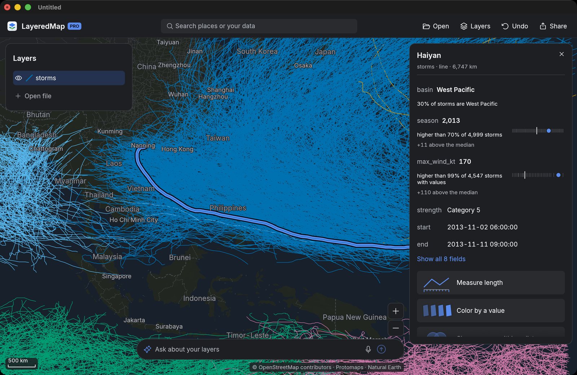
Task: Click the Color by a value action
Action: (x=491, y=310)
